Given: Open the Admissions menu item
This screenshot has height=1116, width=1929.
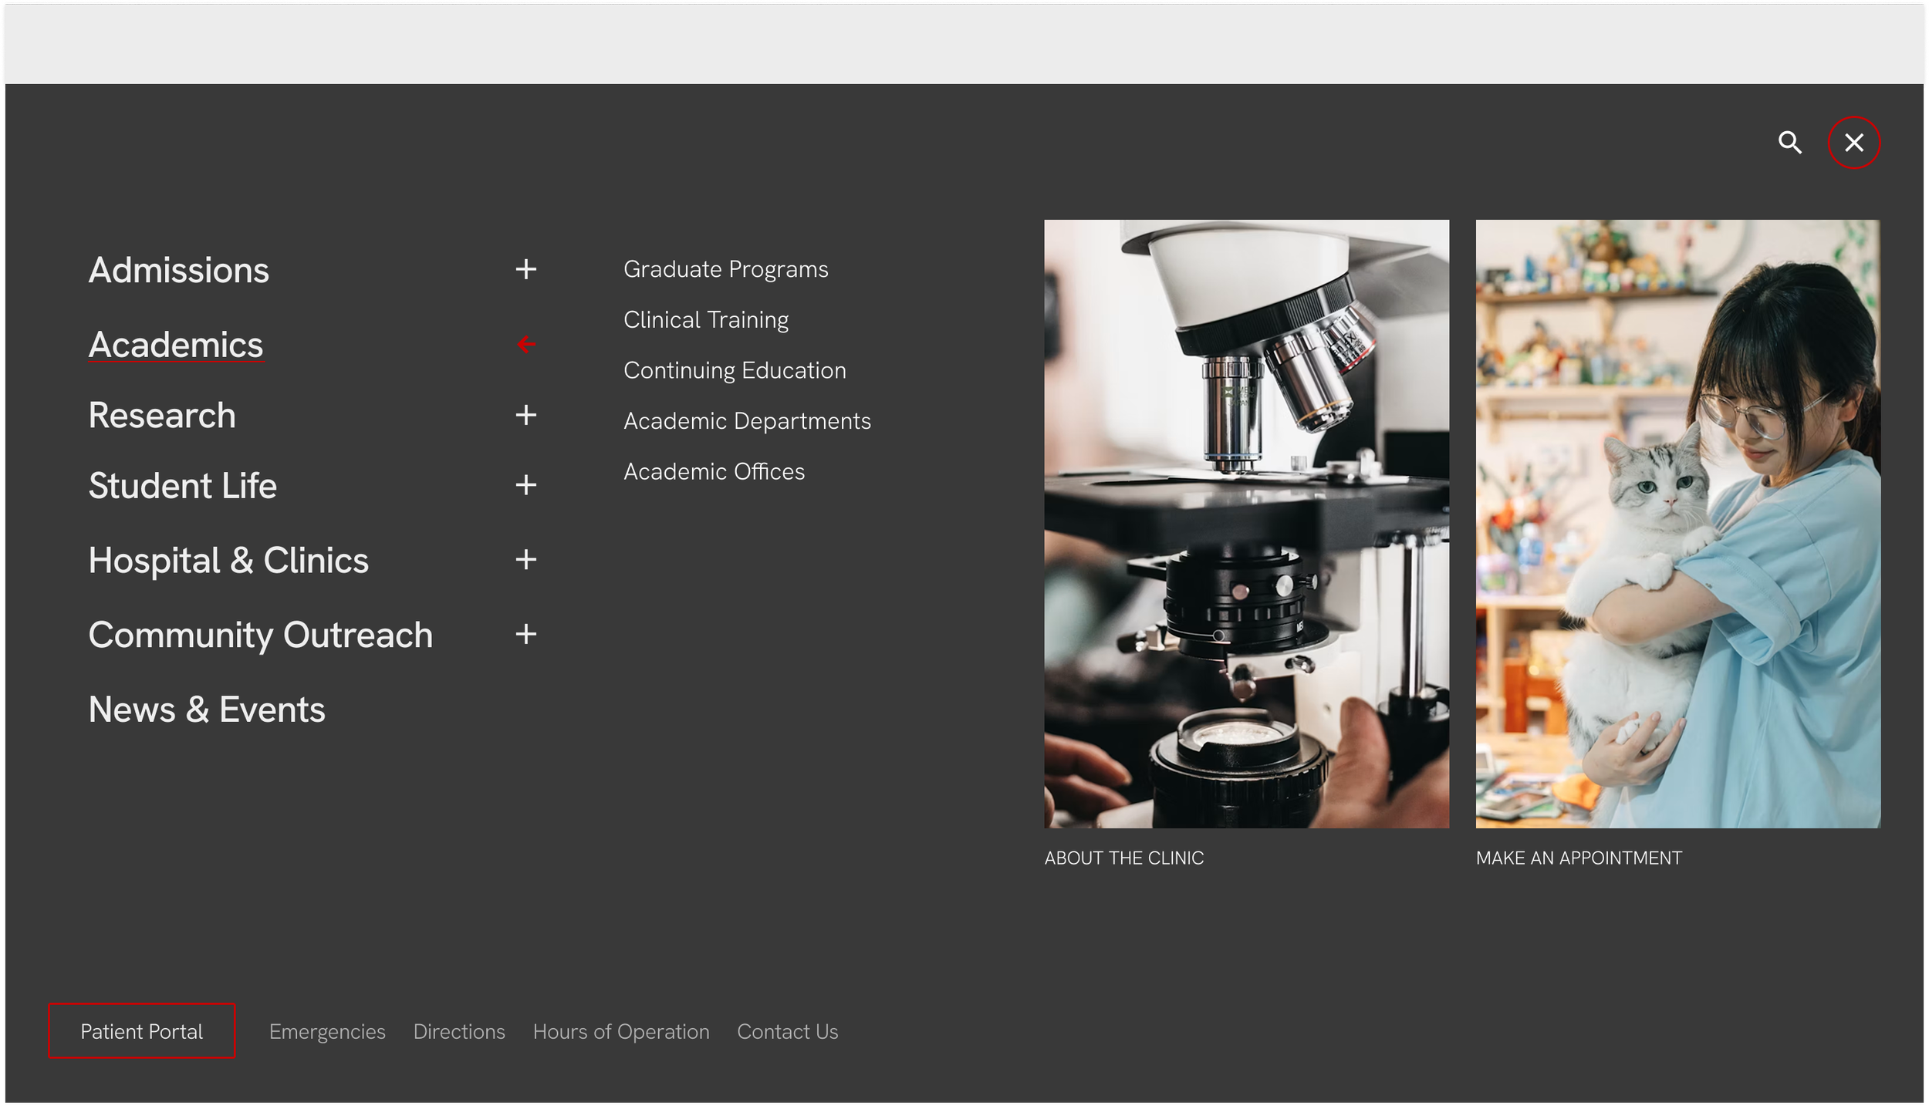Looking at the screenshot, I should [x=179, y=270].
